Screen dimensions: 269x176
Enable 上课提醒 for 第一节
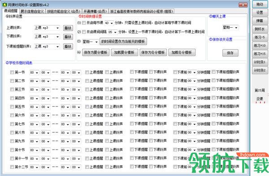coord(87,72)
